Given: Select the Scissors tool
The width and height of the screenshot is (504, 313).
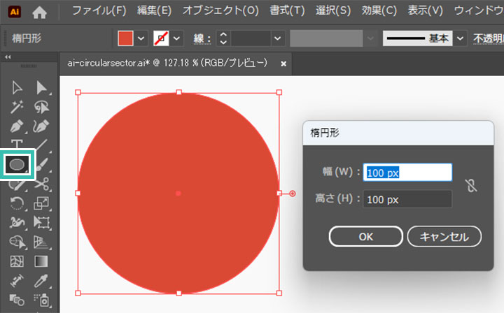Looking at the screenshot, I should [x=41, y=184].
